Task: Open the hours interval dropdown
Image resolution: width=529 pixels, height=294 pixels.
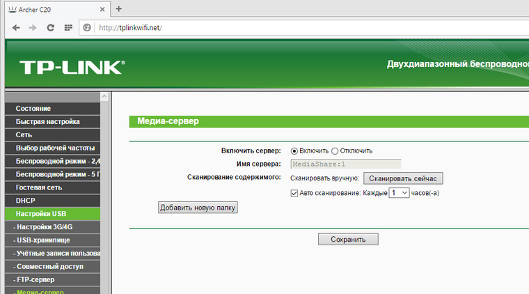Action: point(399,193)
